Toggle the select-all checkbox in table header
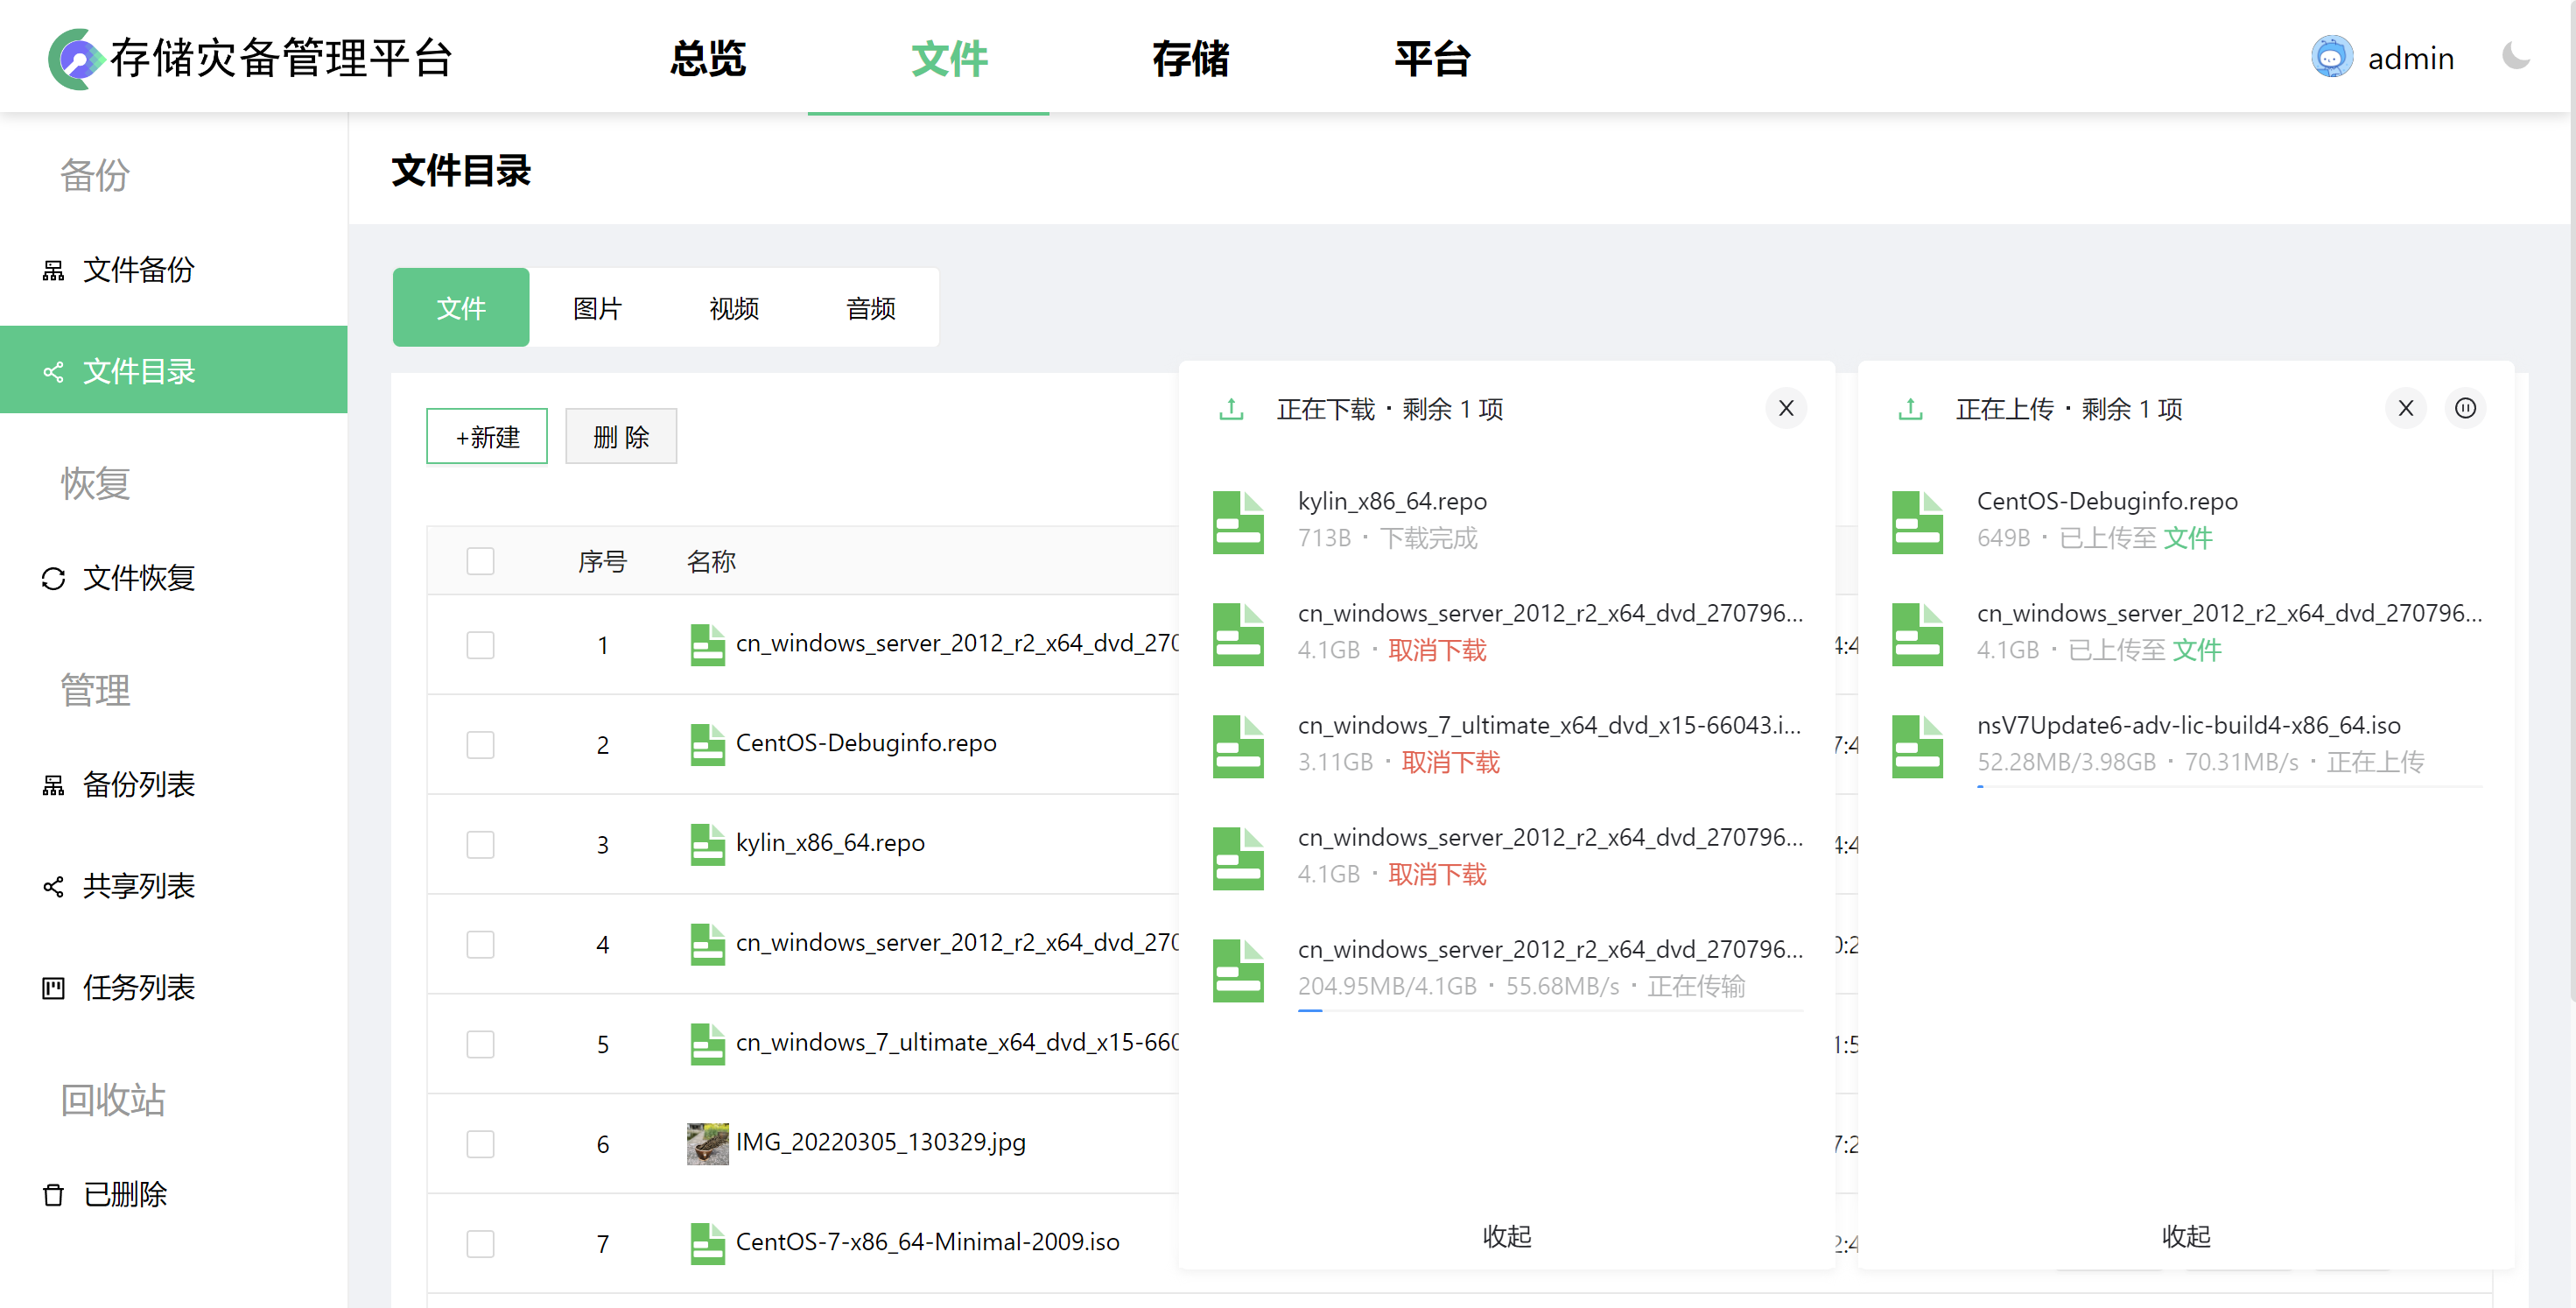2576x1308 pixels. click(x=480, y=561)
